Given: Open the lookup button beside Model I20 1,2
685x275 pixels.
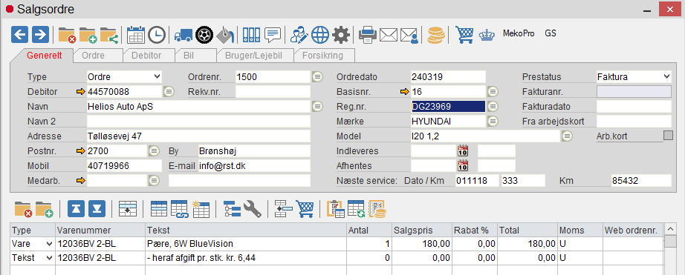Looking at the screenshot, I should coord(567,136).
